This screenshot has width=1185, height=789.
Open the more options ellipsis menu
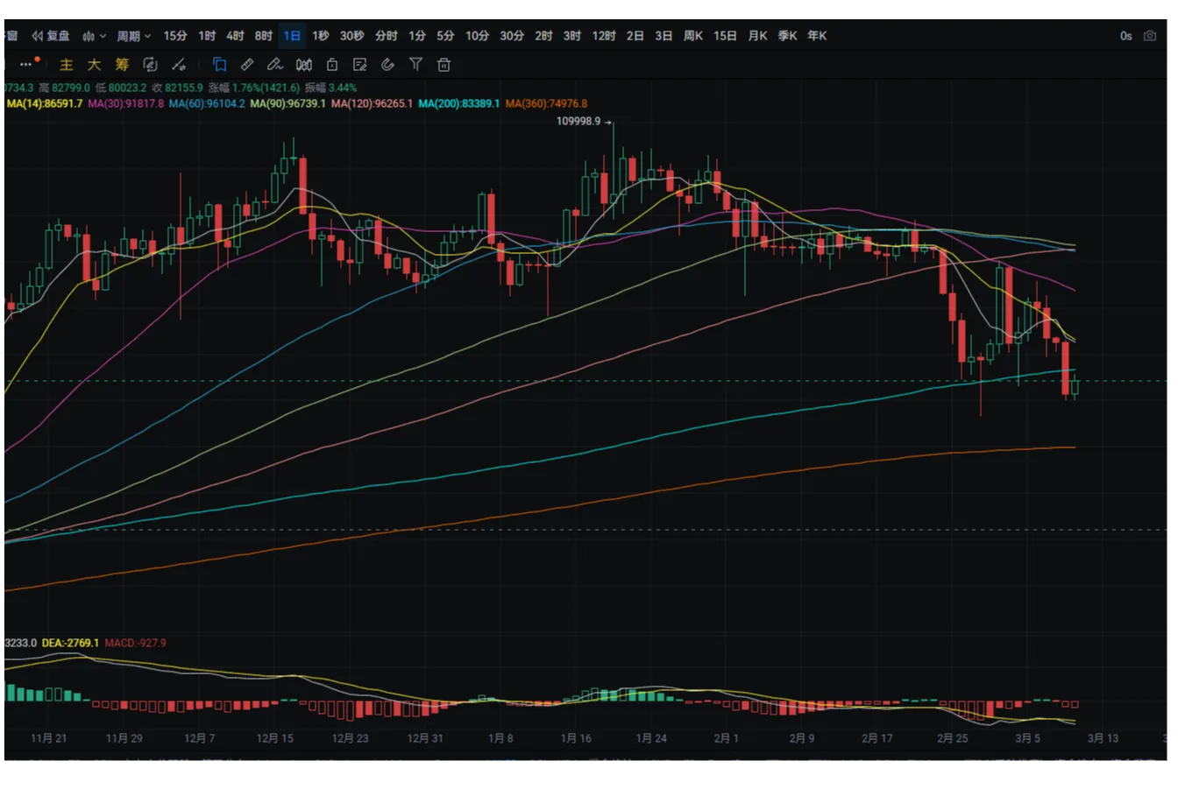(26, 64)
